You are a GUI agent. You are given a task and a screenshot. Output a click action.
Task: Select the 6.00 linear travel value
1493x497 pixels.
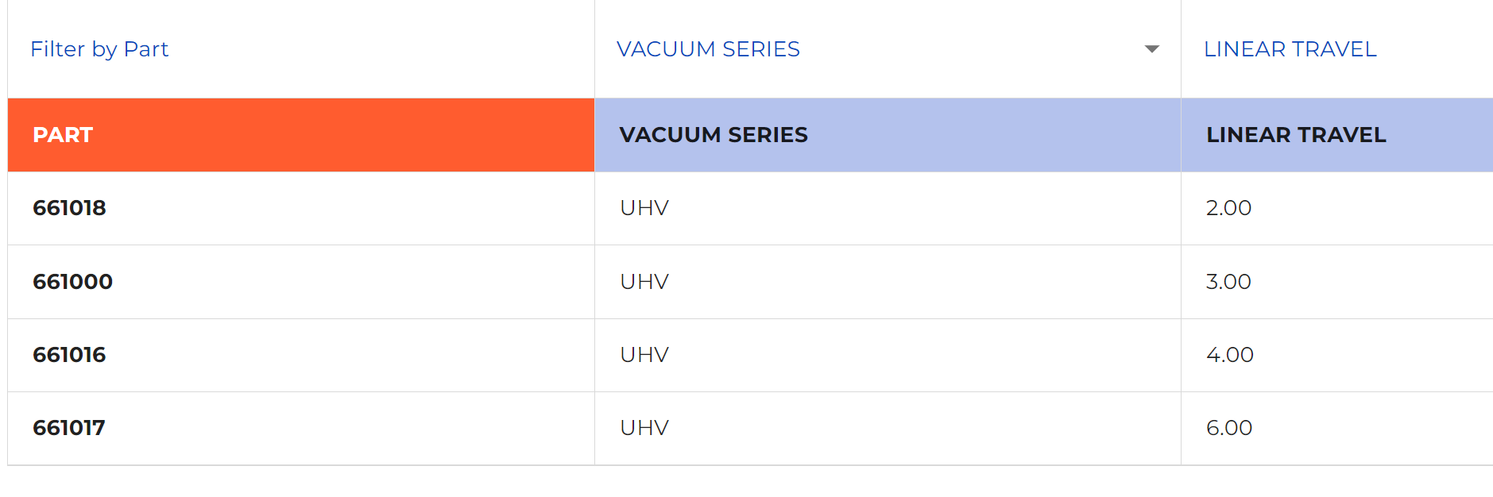(x=1229, y=428)
